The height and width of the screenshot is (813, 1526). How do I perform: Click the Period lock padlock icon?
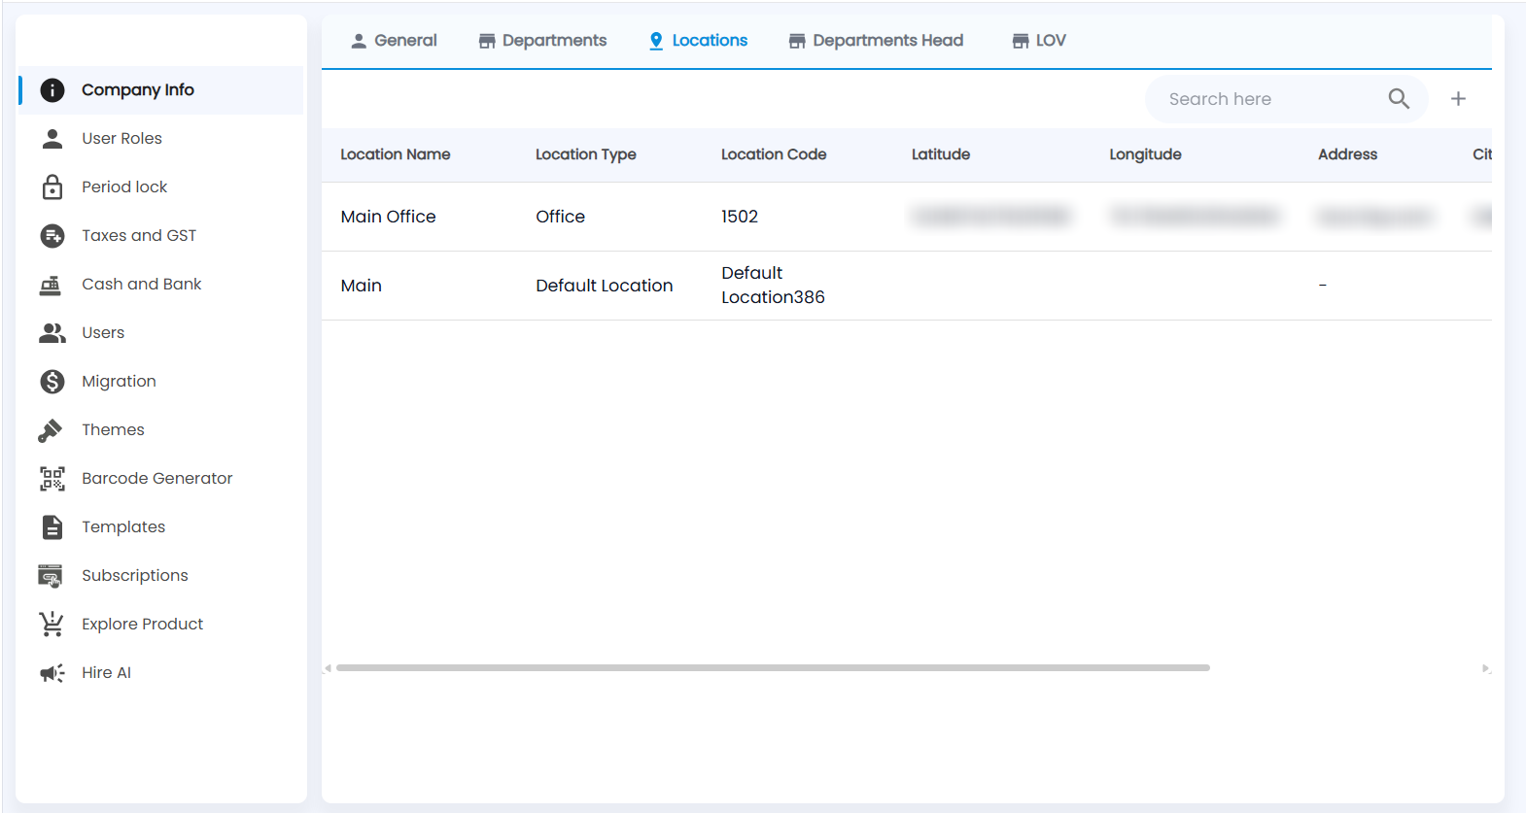pyautogui.click(x=52, y=186)
